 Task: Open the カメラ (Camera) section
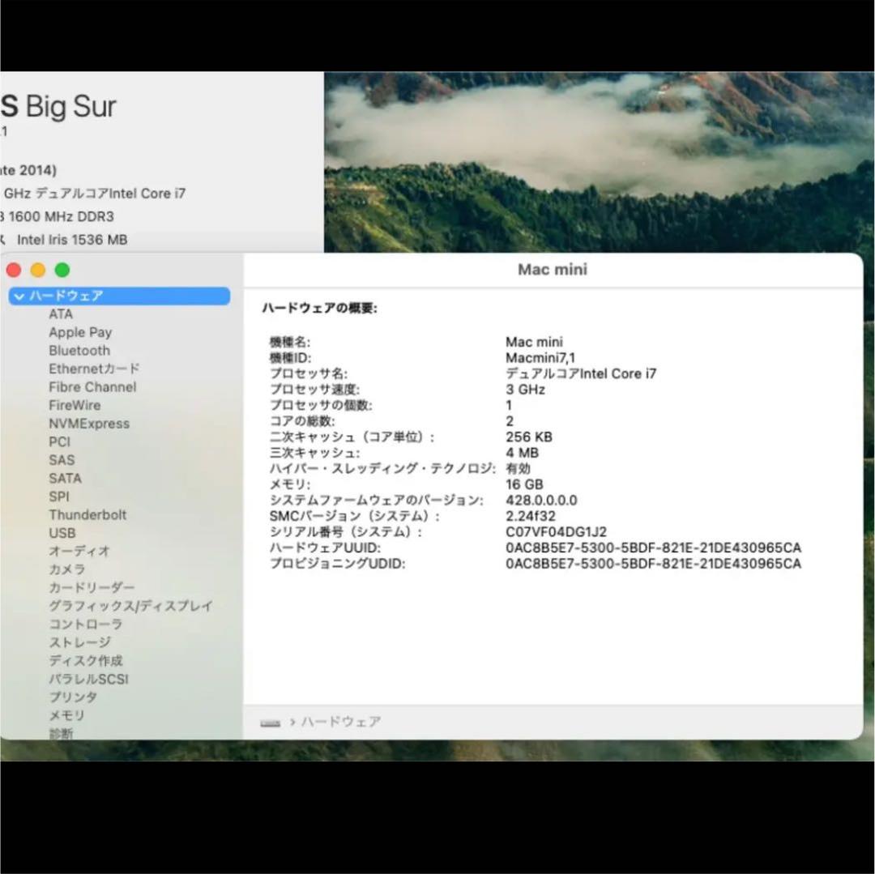click(x=68, y=569)
